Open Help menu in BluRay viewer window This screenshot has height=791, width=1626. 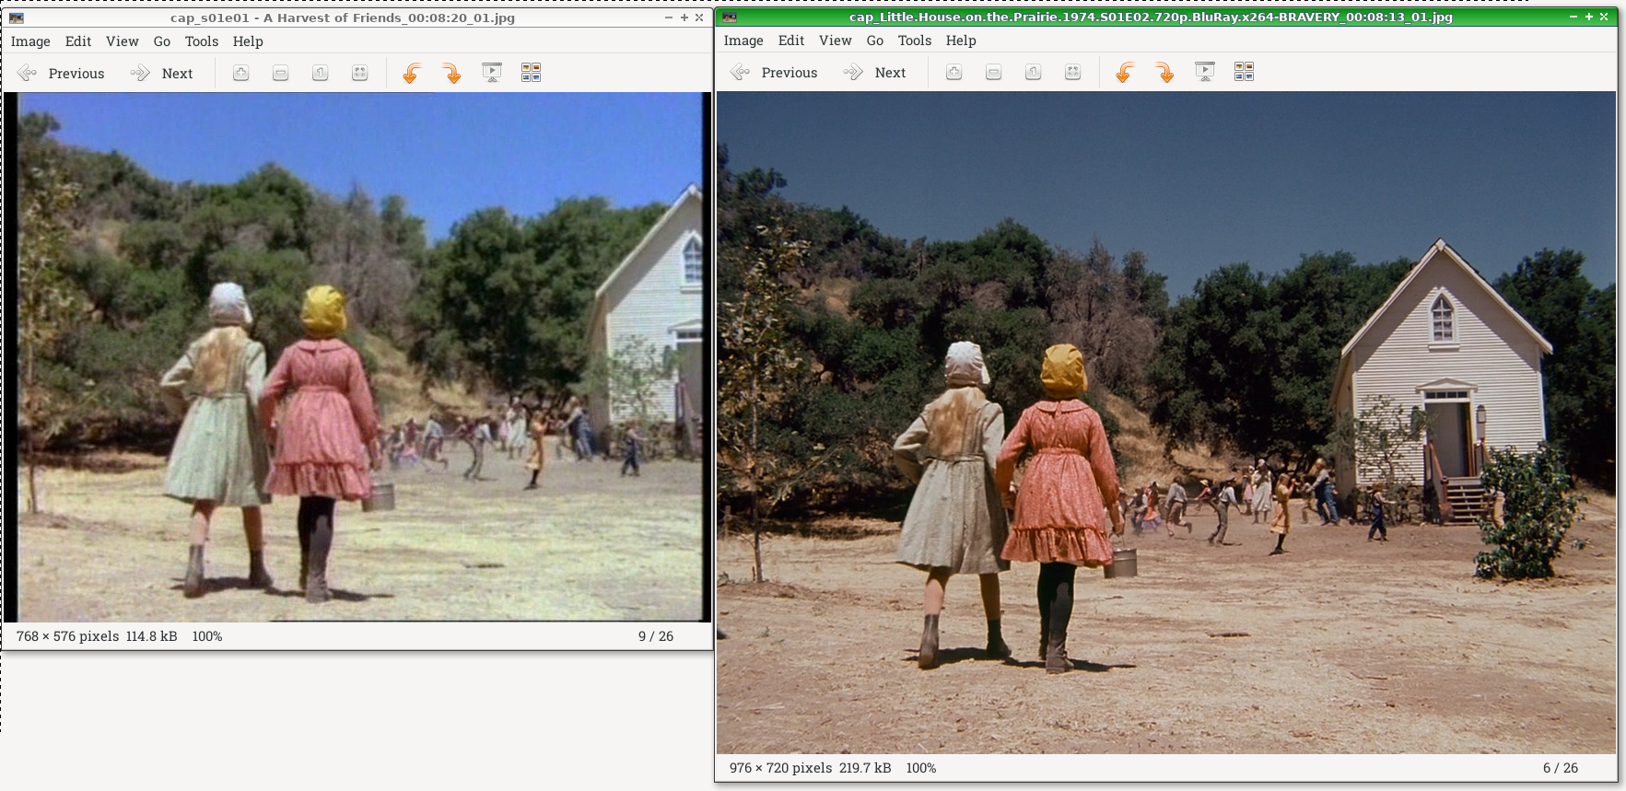pyautogui.click(x=961, y=41)
